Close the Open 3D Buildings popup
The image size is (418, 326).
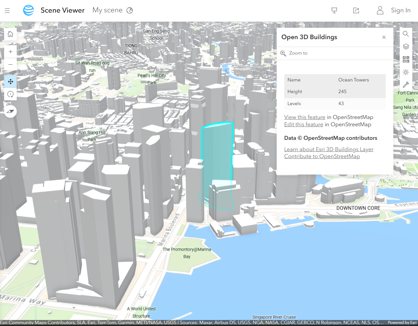[x=384, y=37]
